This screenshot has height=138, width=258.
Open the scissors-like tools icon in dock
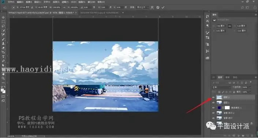207,51
